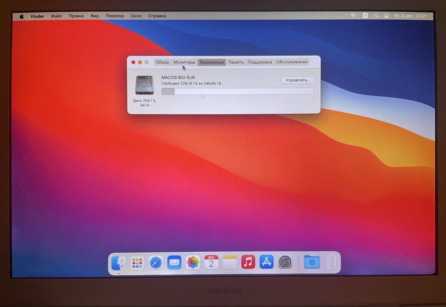Open the Переход menu
Screen dimensions: 446x307
click(x=115, y=16)
